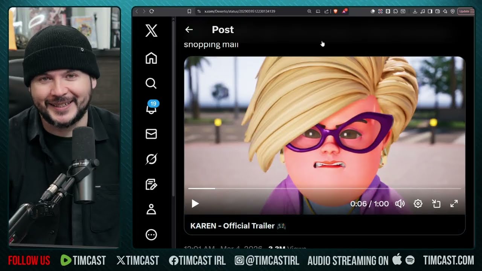Click the browser Update button

tap(464, 11)
